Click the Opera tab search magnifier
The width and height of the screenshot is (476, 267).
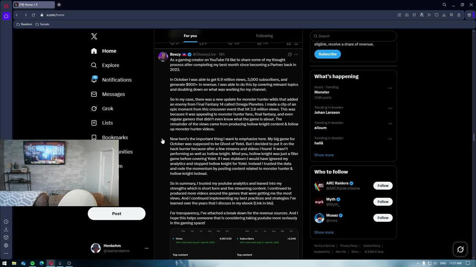pyautogui.click(x=444, y=5)
